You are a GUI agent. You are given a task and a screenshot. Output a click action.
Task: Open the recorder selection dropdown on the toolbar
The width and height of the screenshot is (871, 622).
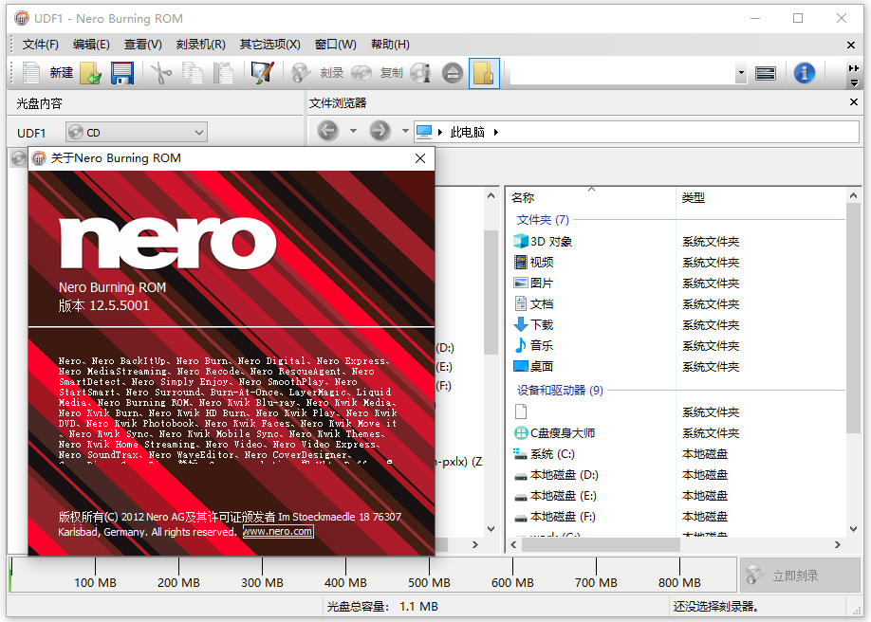point(741,72)
